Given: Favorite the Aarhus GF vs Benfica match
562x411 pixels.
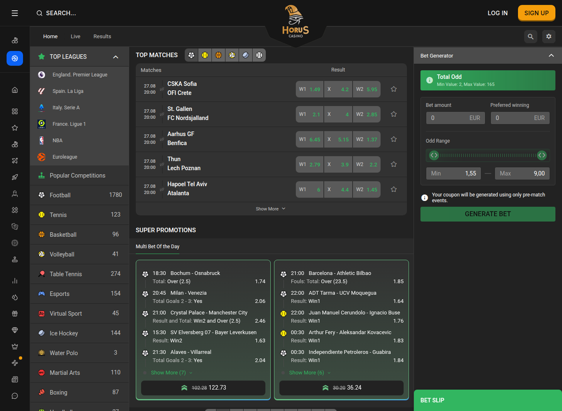Looking at the screenshot, I should click(394, 139).
